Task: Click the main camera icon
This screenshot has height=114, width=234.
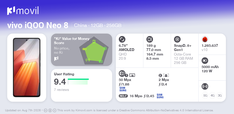Action: (x=122, y=73)
